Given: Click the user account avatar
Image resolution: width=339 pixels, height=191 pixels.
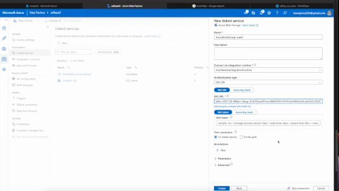Looking at the screenshot, I should (329, 13).
